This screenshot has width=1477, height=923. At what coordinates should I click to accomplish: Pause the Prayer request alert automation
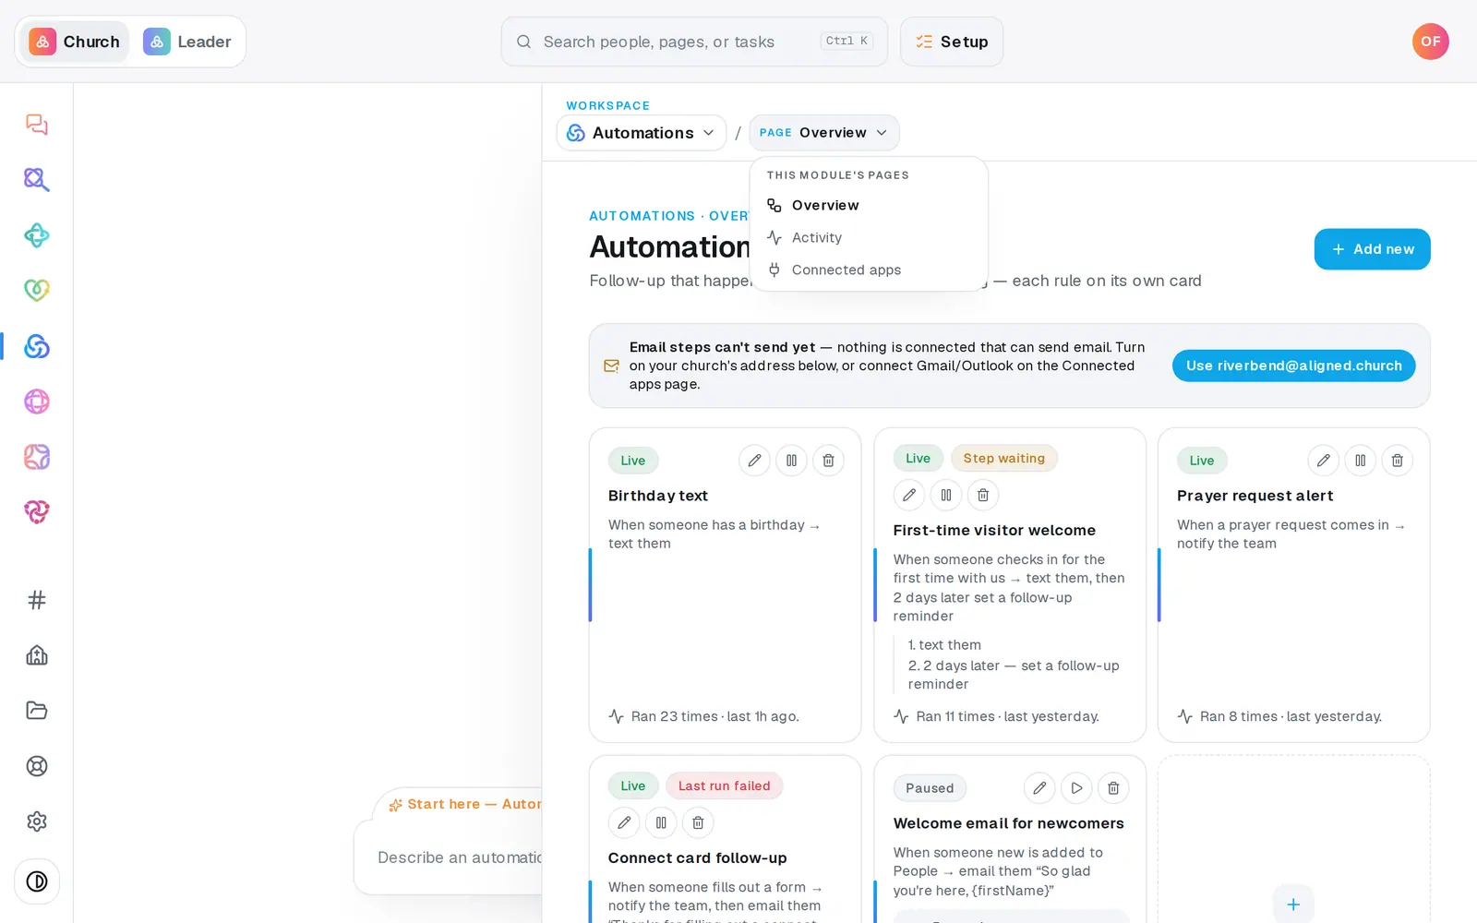pos(1360,460)
